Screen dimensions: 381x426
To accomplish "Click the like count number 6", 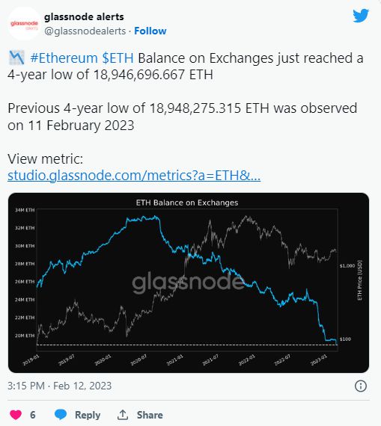I will (x=33, y=415).
